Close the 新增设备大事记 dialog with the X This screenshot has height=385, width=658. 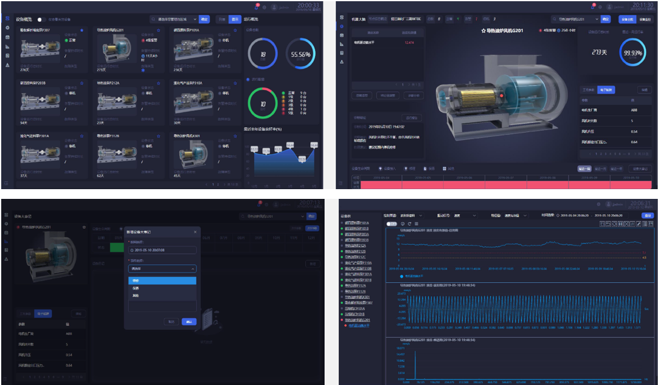(195, 232)
